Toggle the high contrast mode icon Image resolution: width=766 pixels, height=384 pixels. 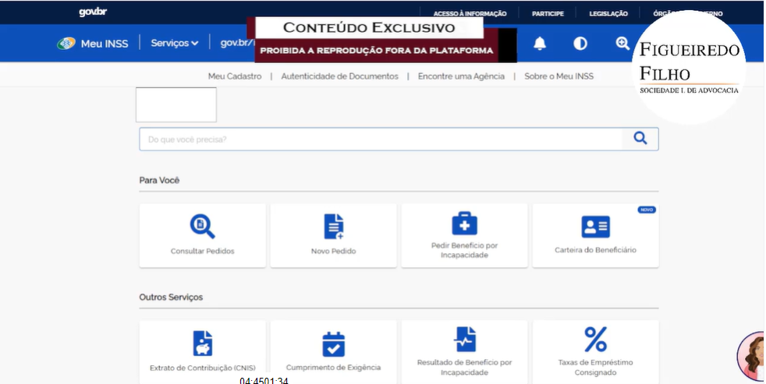coord(580,44)
